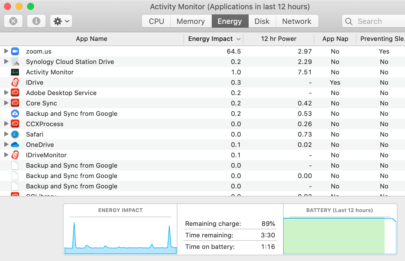The height and width of the screenshot is (261, 405).
Task: Expand the Synology Cloud Station Drive row
Action: [x=6, y=61]
